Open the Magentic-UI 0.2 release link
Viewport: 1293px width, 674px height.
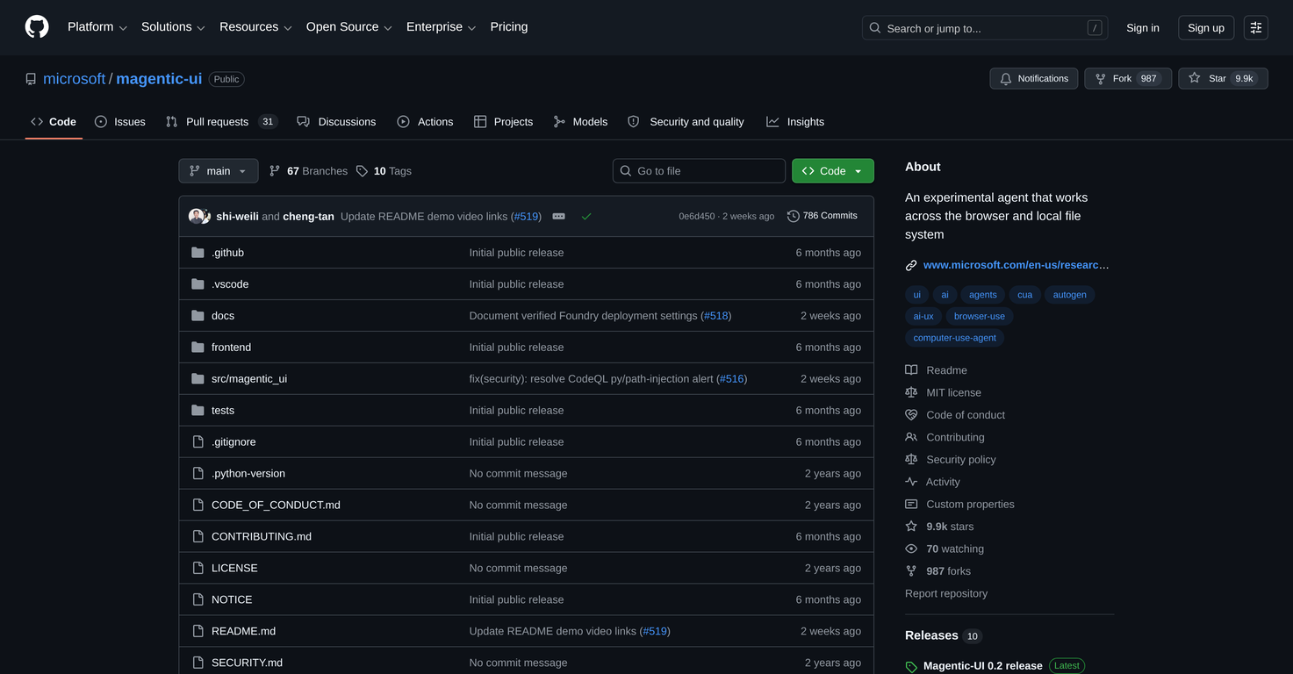983,666
